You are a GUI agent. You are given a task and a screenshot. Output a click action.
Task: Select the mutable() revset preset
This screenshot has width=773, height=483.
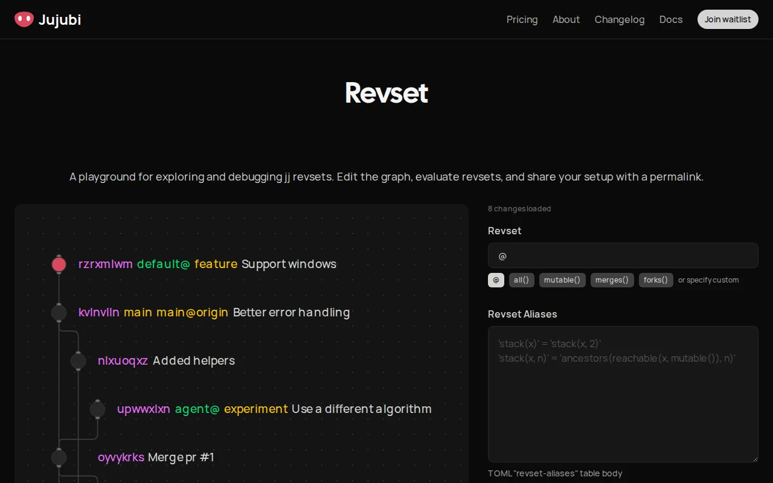562,280
